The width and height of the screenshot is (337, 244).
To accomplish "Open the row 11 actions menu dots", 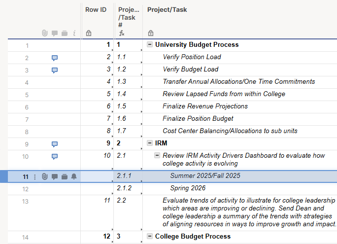I will [x=34, y=176].
